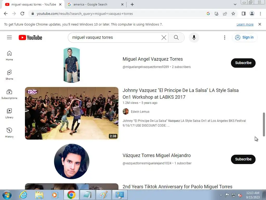266x200 pixels.
Task: Open Windows Explorer folder from taskbar
Action: click(x=39, y=195)
